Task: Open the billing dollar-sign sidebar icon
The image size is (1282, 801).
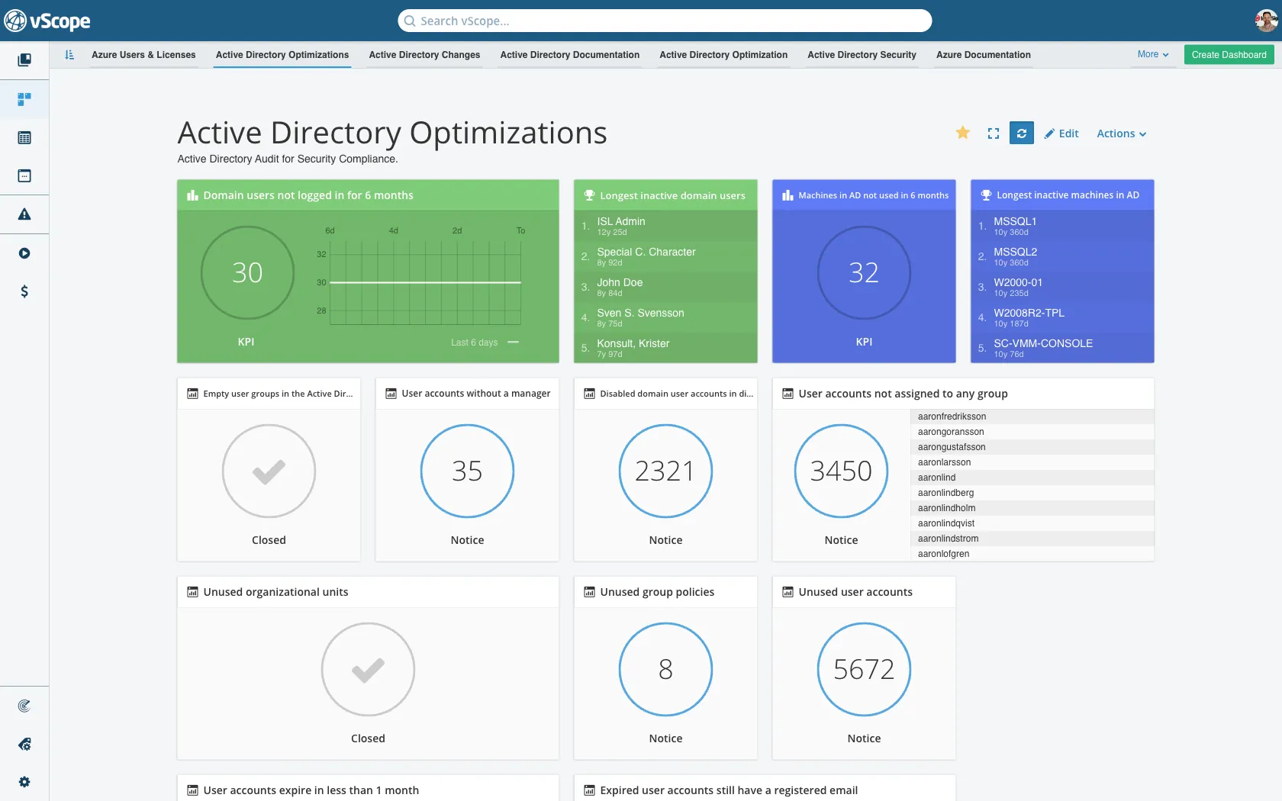Action: pos(24,291)
